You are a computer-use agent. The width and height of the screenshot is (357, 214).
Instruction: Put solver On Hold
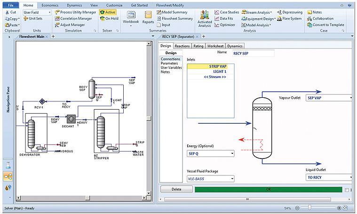click(109, 18)
